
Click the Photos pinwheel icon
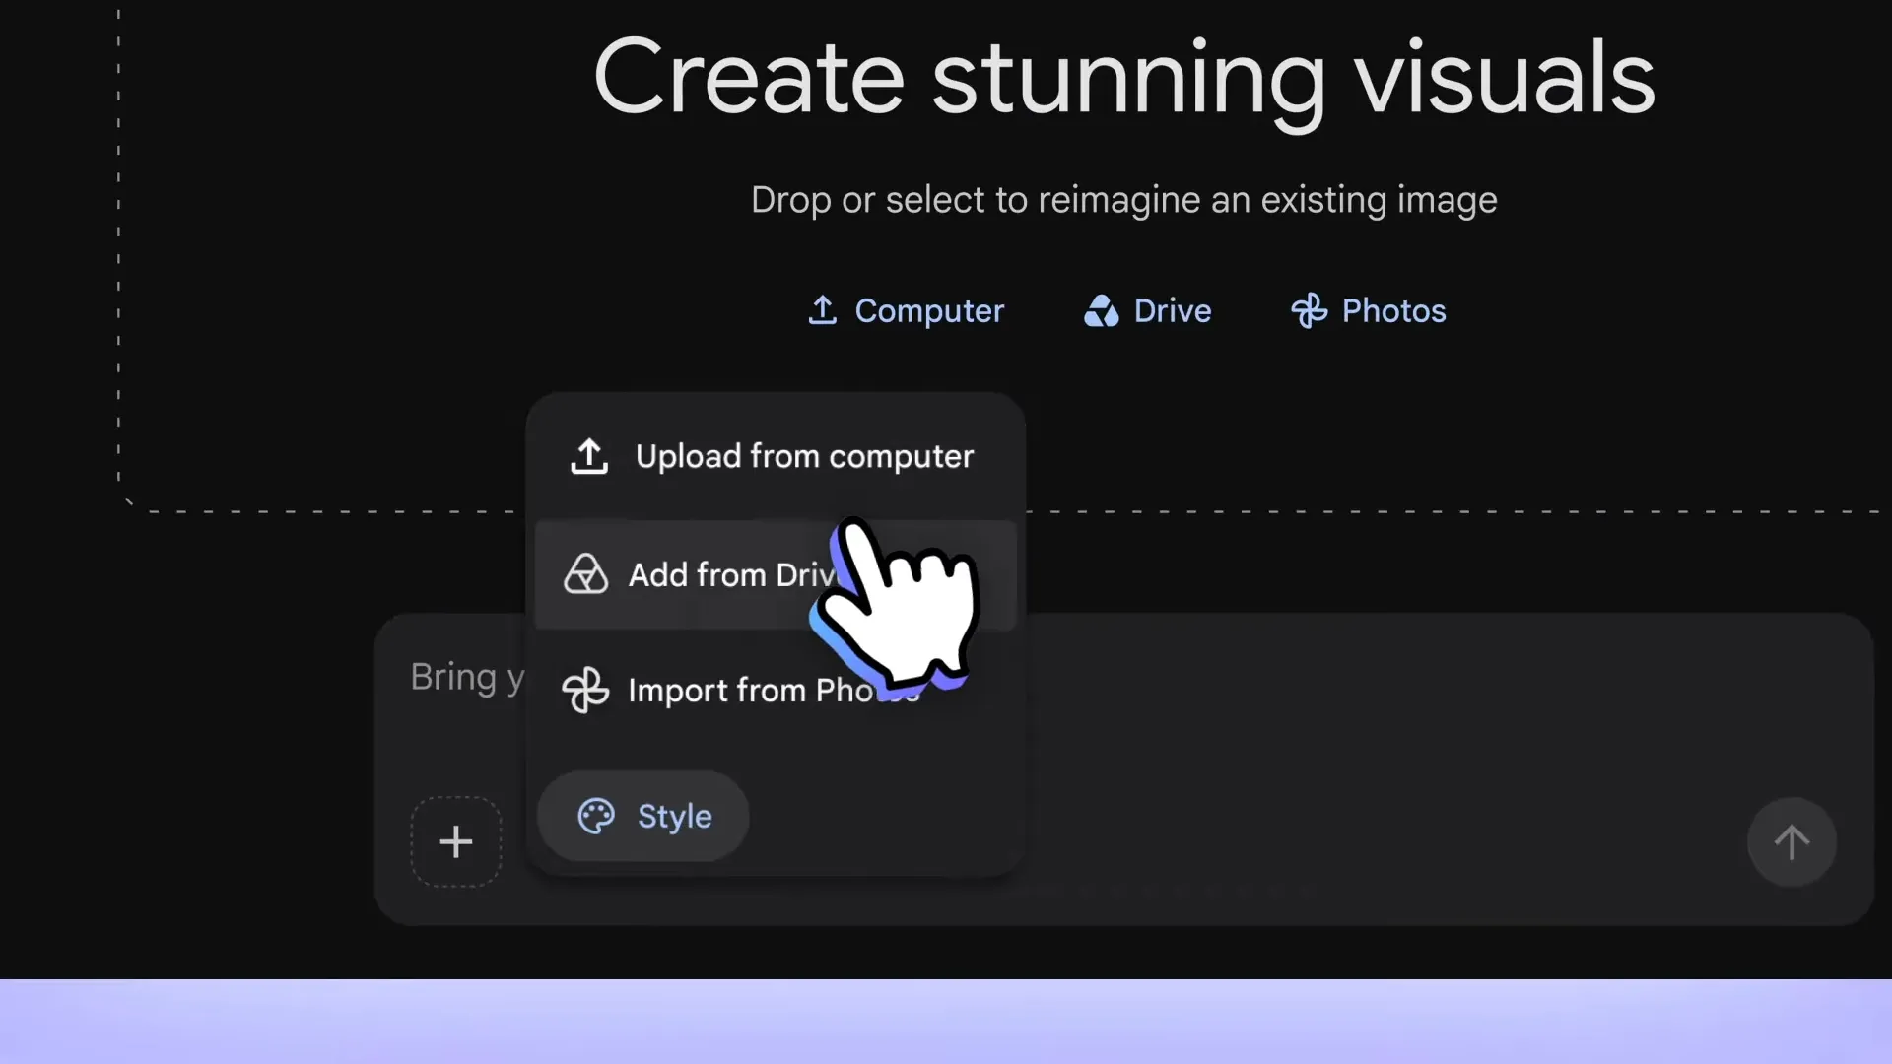coord(1309,310)
